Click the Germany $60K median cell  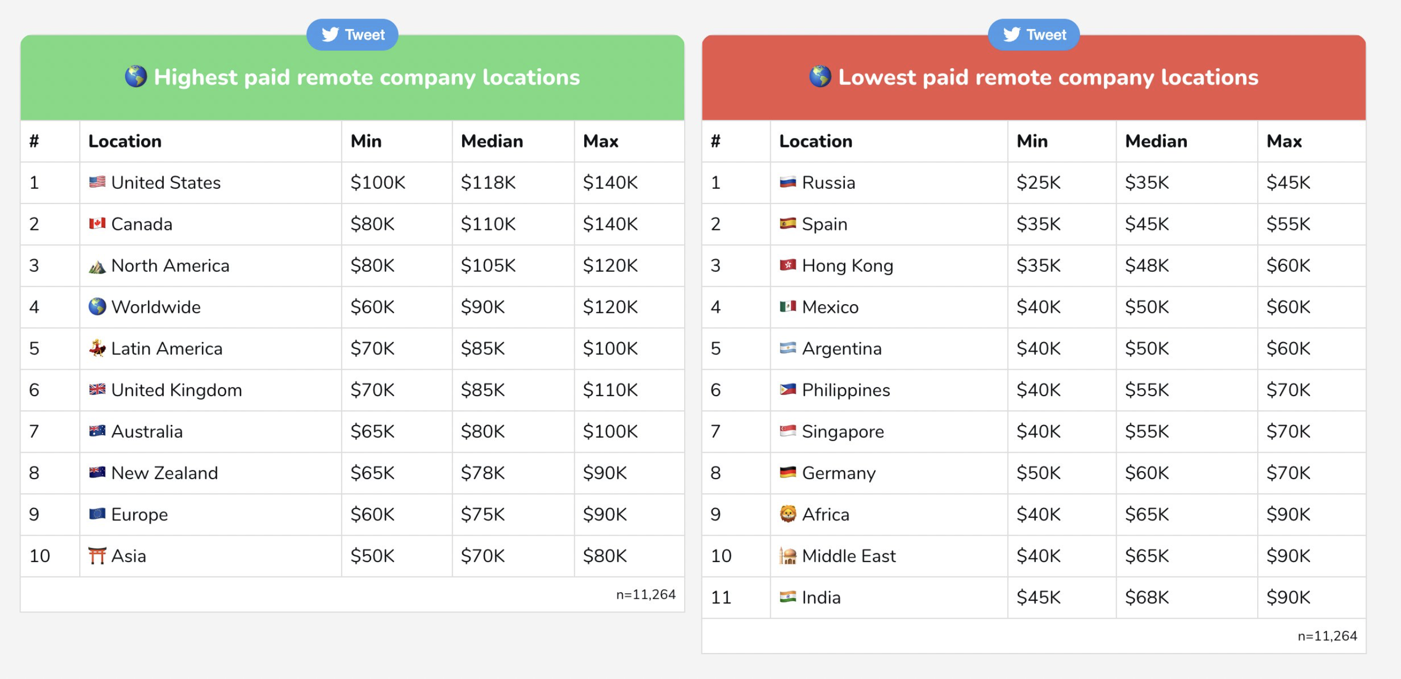pos(1147,473)
